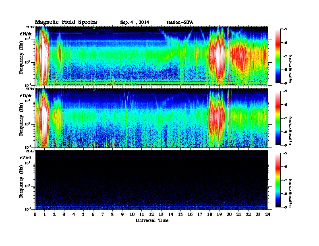Click hour label 23 on the time axis
Image resolution: width=319 pixels, height=246 pixels.
click(x=258, y=214)
